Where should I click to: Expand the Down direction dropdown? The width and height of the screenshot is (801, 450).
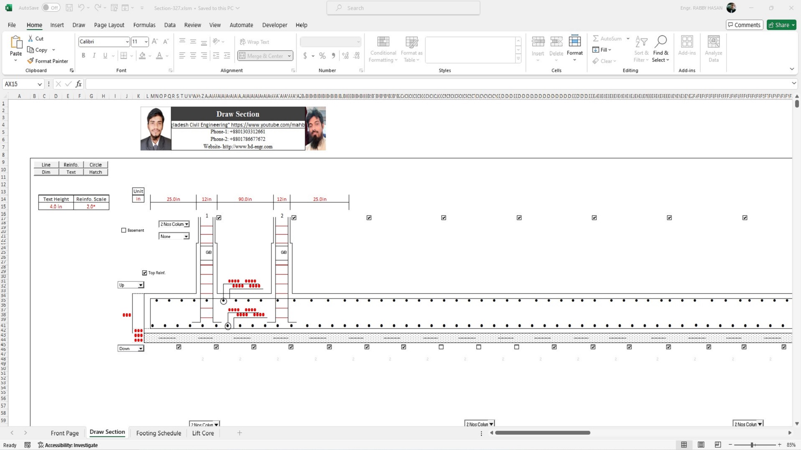click(x=141, y=348)
